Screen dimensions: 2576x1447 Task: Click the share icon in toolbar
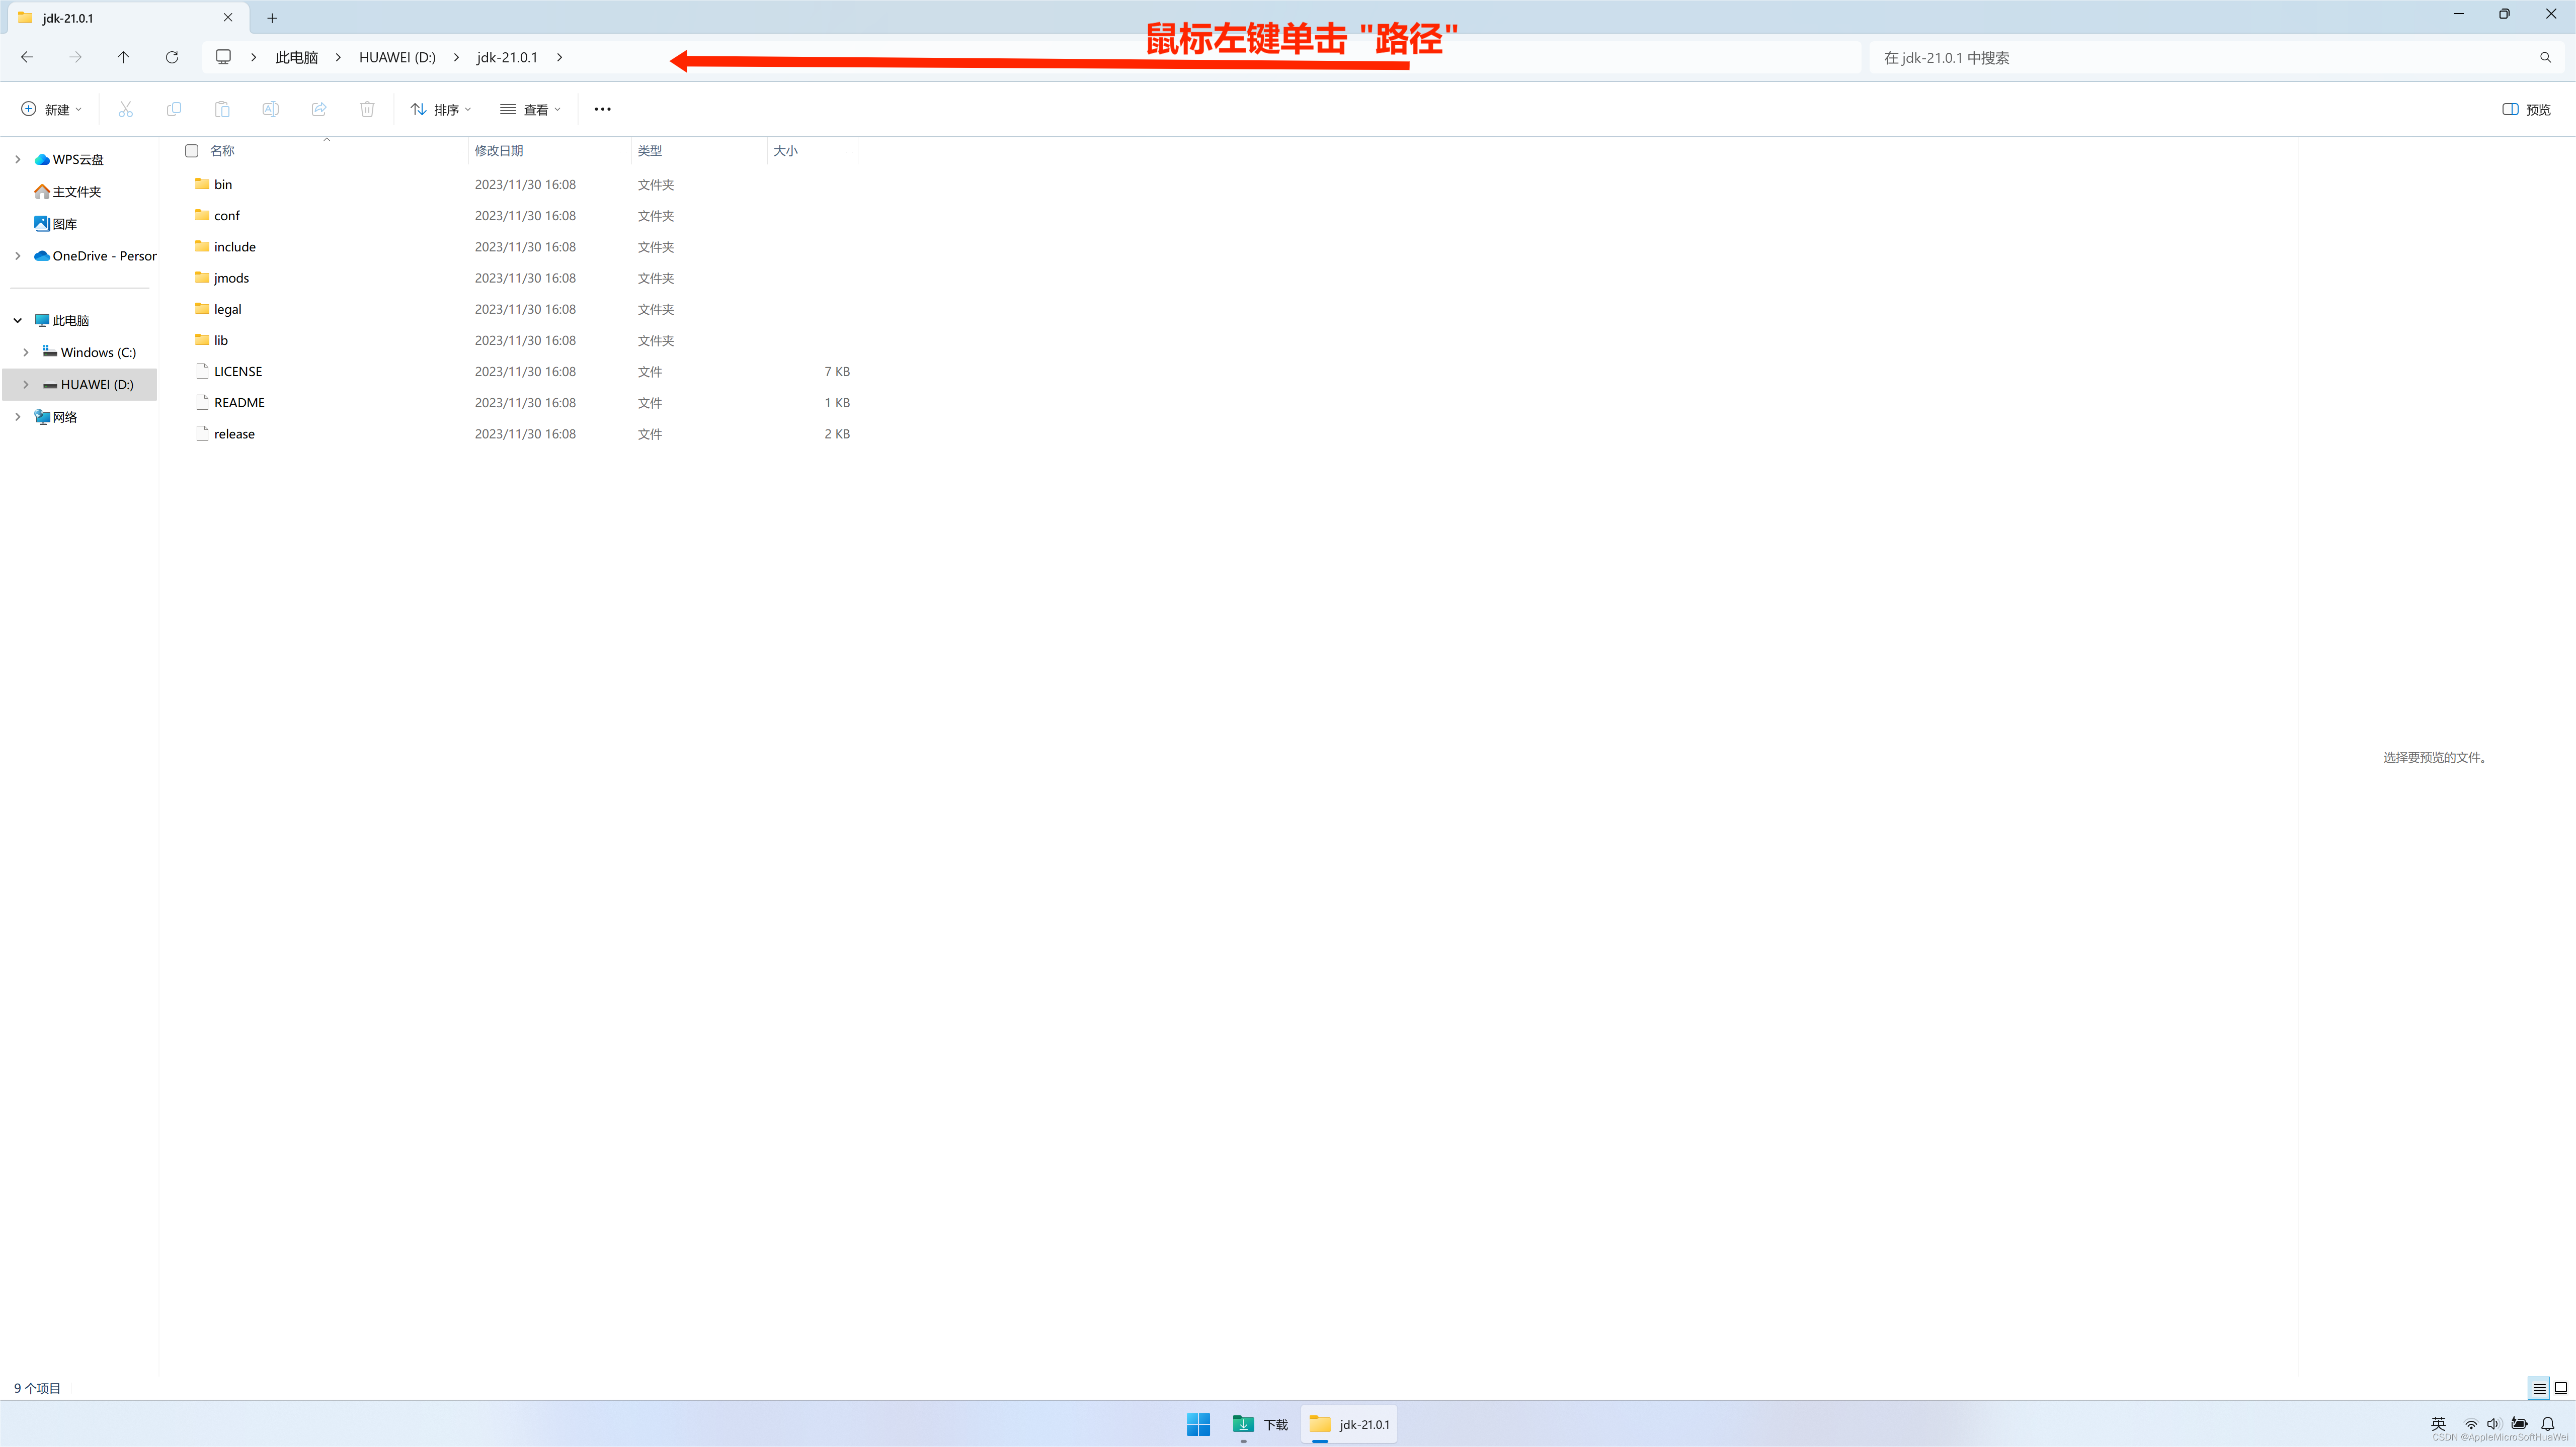click(319, 109)
